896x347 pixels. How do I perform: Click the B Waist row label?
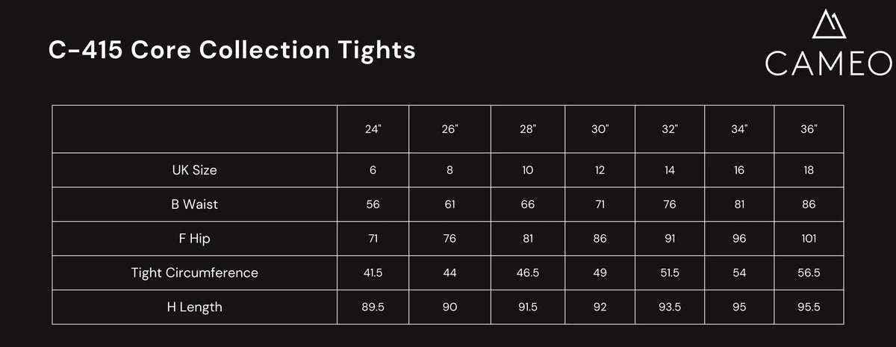pos(194,204)
